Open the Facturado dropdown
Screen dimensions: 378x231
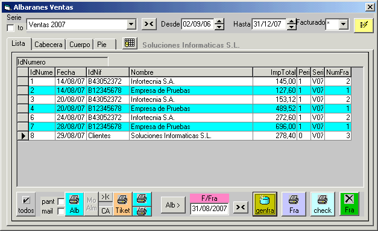[x=344, y=24]
